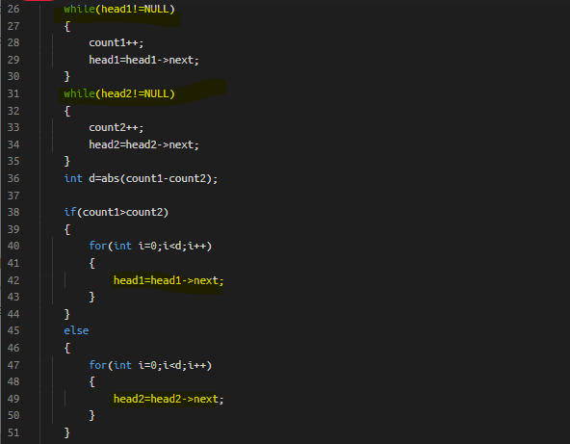Click the empty line 37 number
The width and height of the screenshot is (570, 444).
(13, 196)
